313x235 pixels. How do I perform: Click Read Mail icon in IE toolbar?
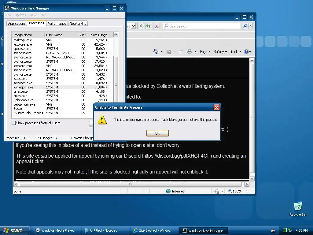pos(181,52)
